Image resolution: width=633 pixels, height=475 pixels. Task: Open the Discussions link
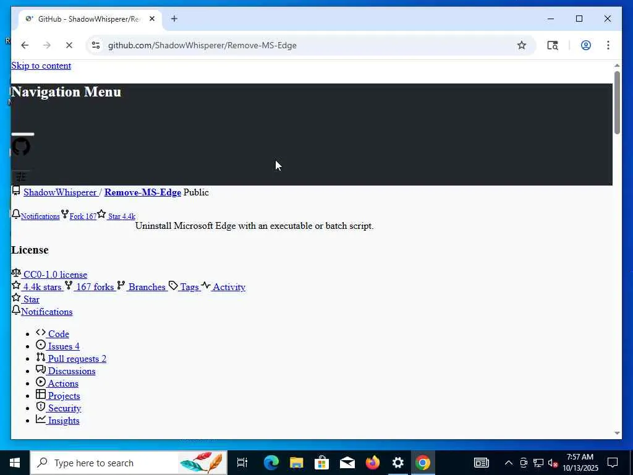[x=71, y=371]
